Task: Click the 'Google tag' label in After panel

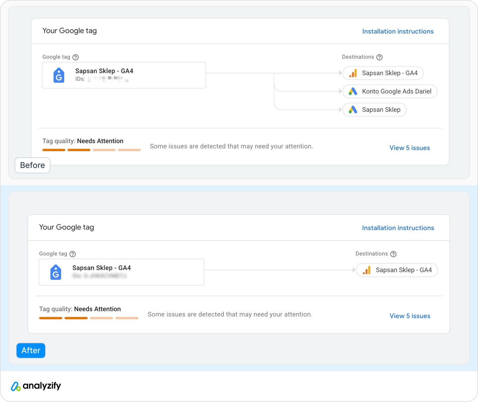Action: pyautogui.click(x=53, y=254)
